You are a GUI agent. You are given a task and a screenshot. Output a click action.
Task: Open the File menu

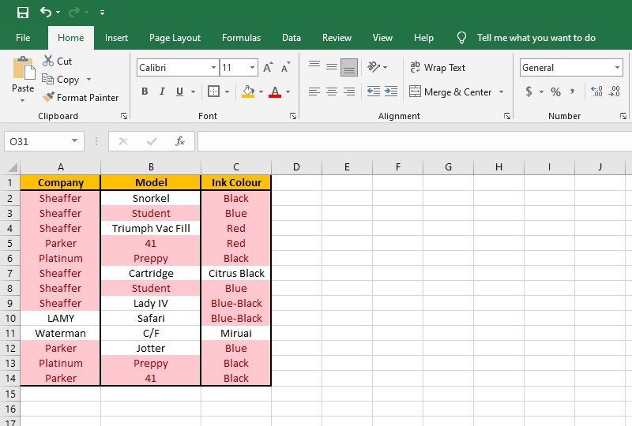[23, 38]
